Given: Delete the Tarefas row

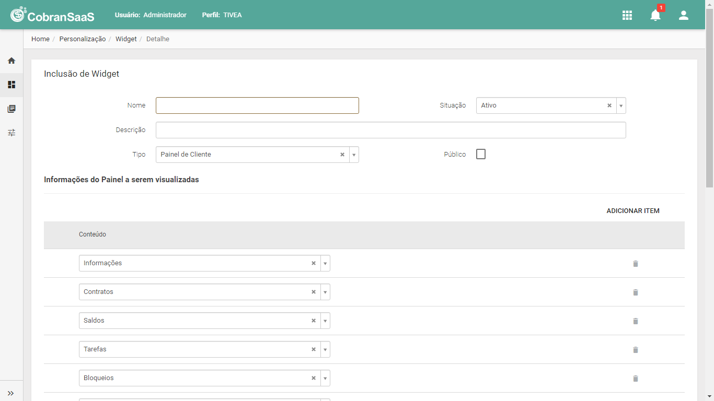Looking at the screenshot, I should [x=636, y=350].
